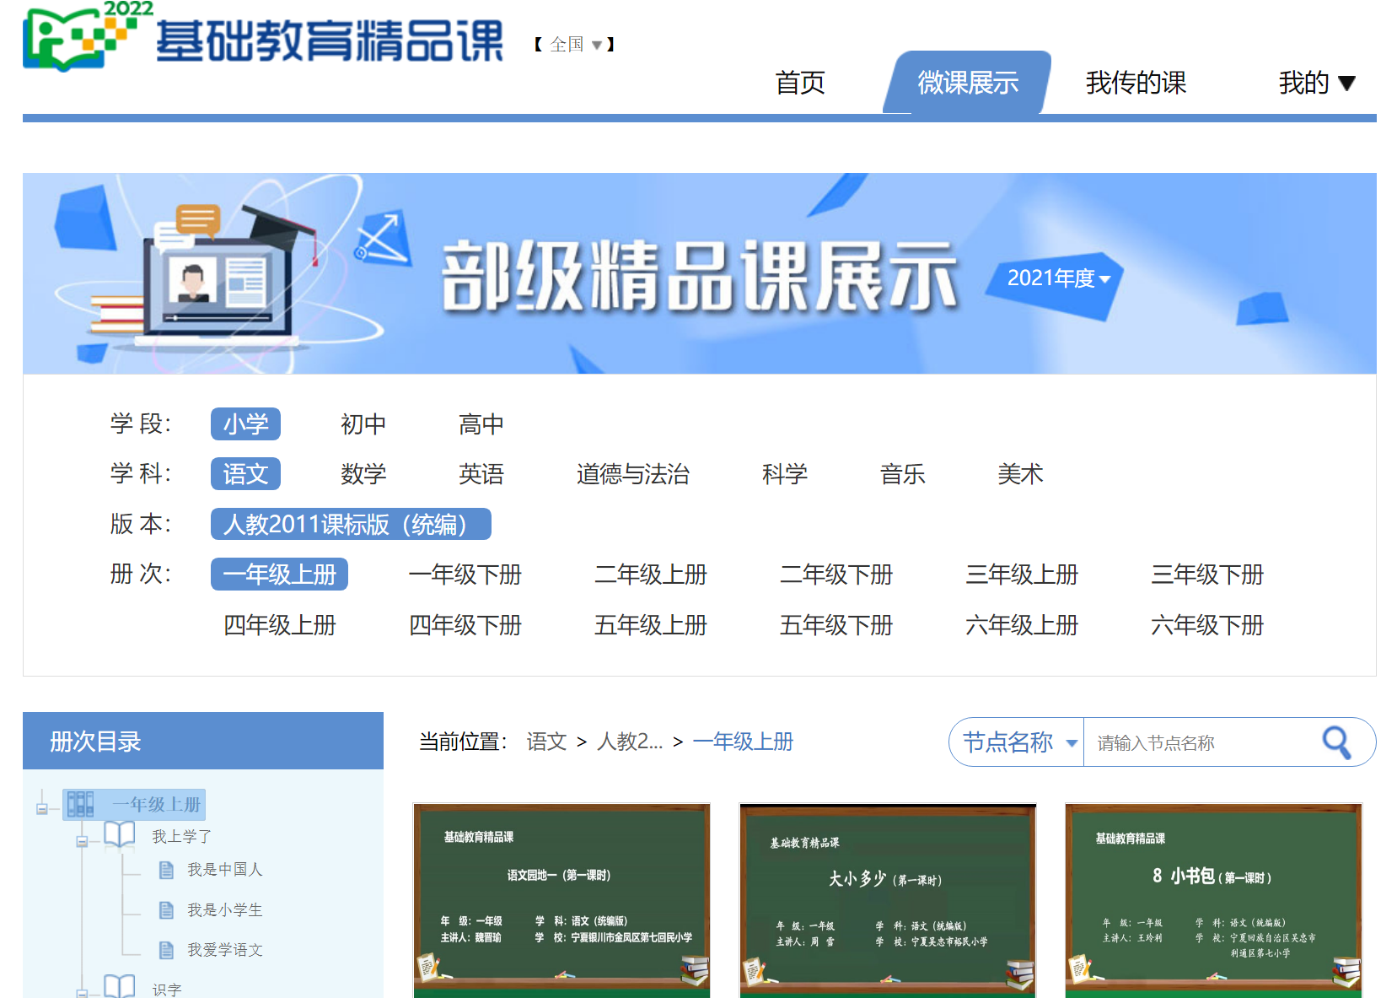Open the 大小多少 lesson thumbnail
This screenshot has height=998, width=1397.
[x=887, y=899]
